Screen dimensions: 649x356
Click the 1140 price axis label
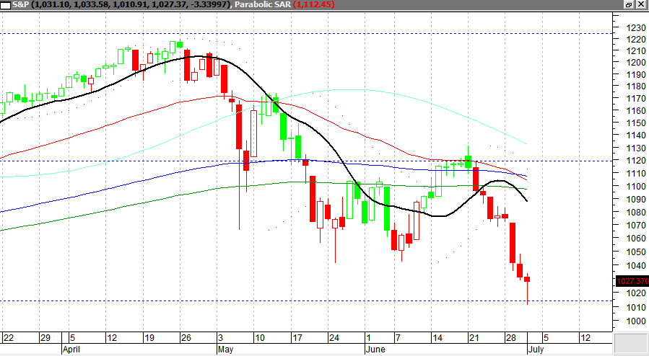tap(636, 135)
